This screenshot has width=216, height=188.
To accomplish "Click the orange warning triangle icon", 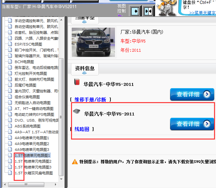I will tap(75, 162).
